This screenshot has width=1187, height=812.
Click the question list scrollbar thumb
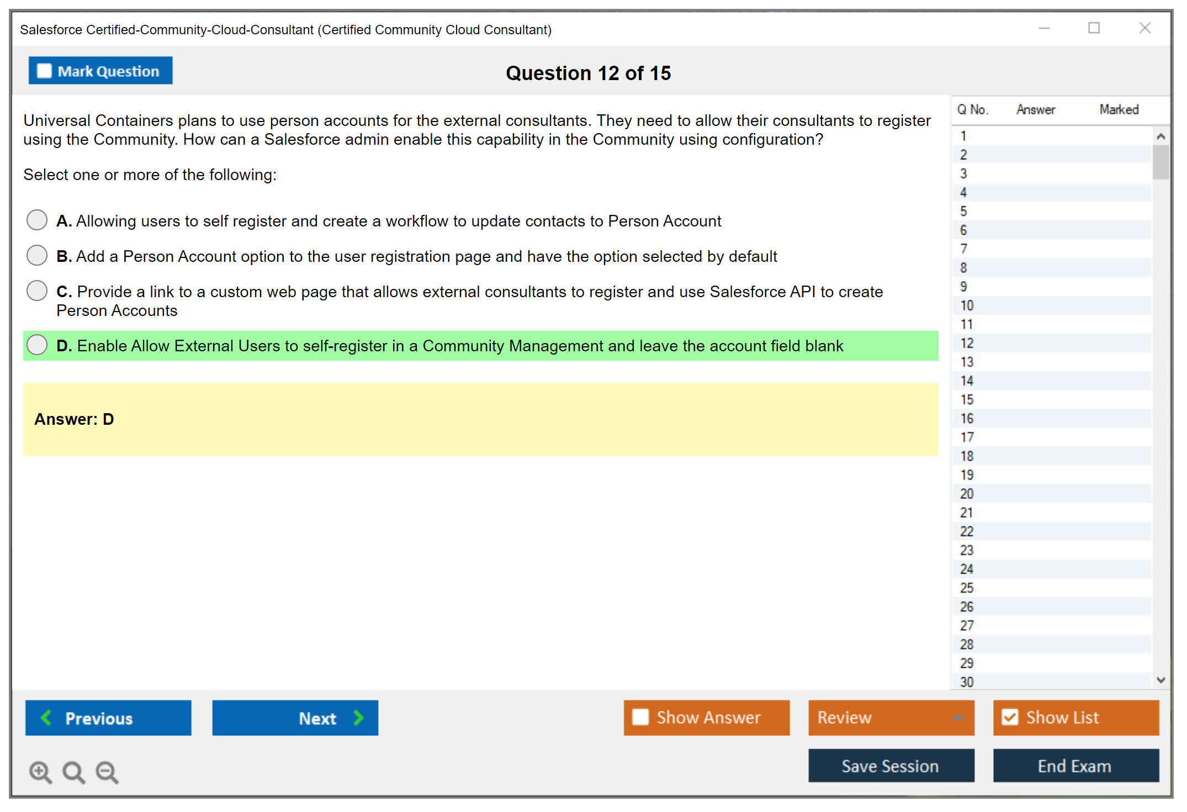tap(1160, 162)
